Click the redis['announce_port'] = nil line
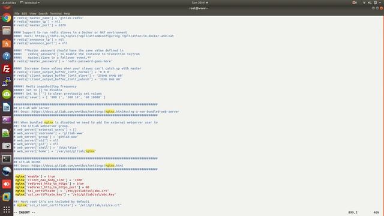Screen dimensions: 384x216 tap(40, 43)
